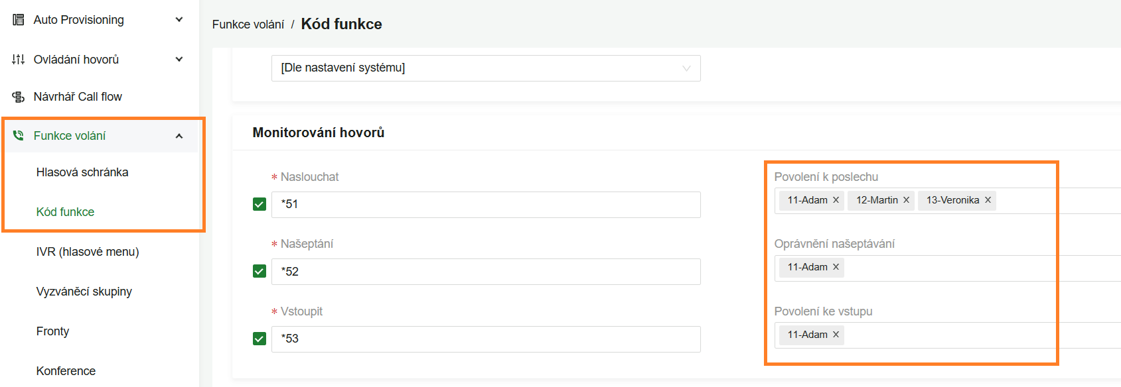Collapse the Funkce volání section chevron
This screenshot has height=387, width=1121.
pos(179,136)
